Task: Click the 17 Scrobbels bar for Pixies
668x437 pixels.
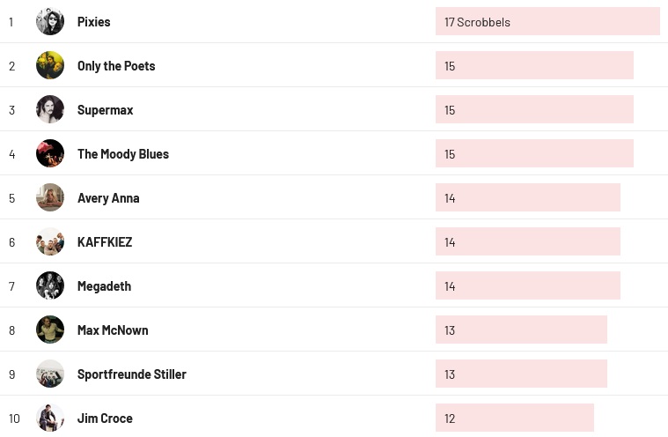Action: pos(547,22)
